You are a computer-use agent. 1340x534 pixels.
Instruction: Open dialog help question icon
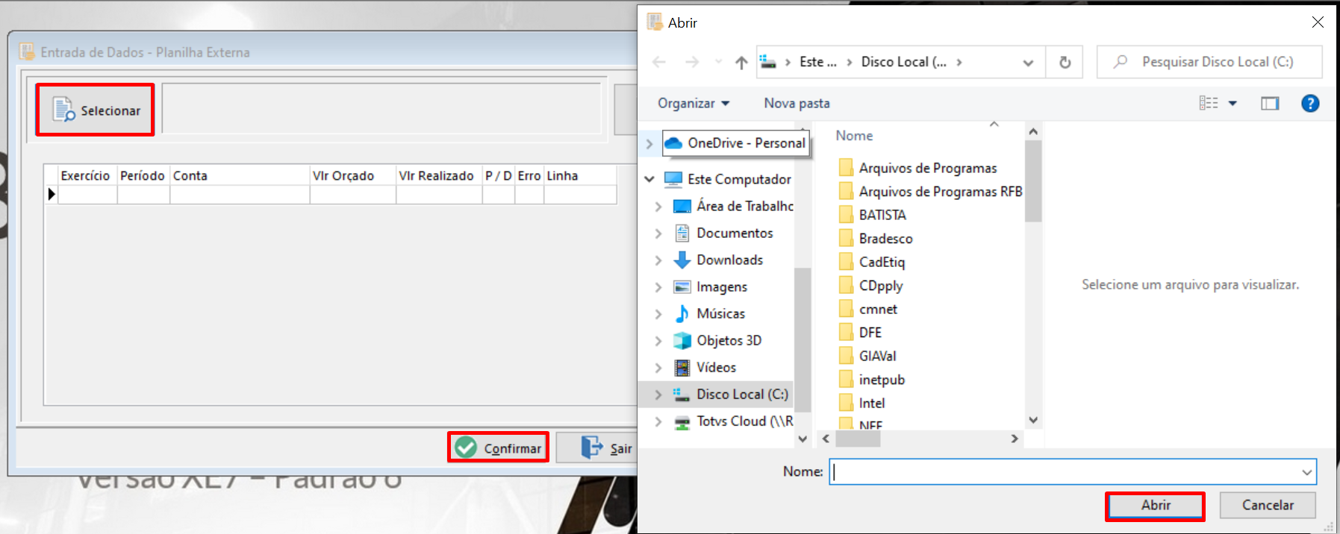pos(1310,104)
